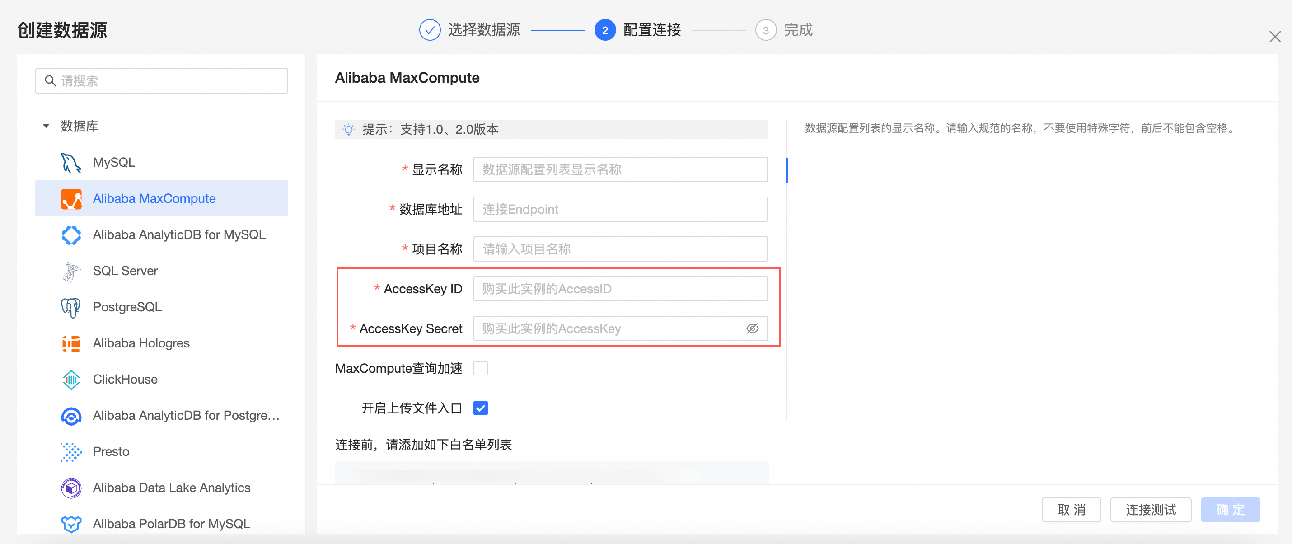Viewport: 1292px width, 544px height.
Task: Toggle AccessKey Secret visibility eye icon
Action: pos(752,329)
